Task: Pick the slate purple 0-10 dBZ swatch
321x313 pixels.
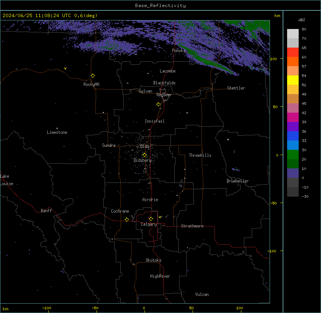Action: (x=293, y=173)
